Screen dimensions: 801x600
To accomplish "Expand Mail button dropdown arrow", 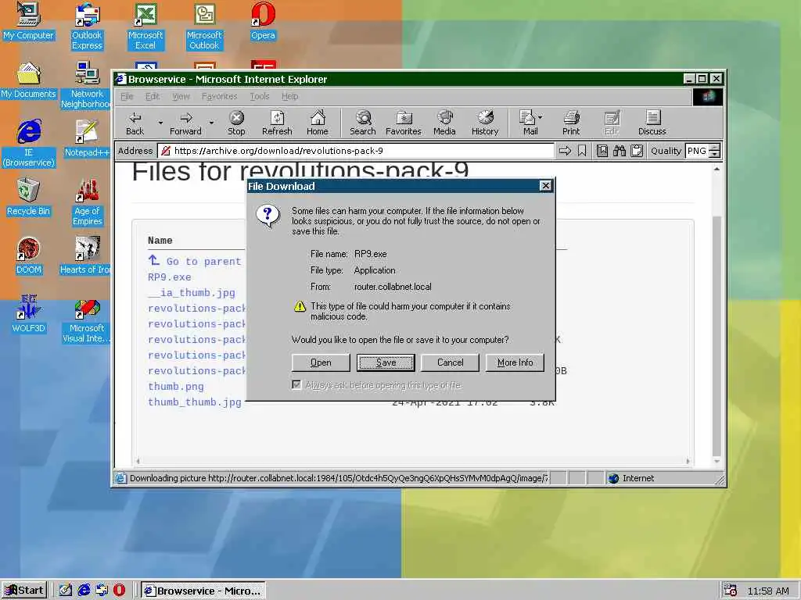I will tap(541, 117).
